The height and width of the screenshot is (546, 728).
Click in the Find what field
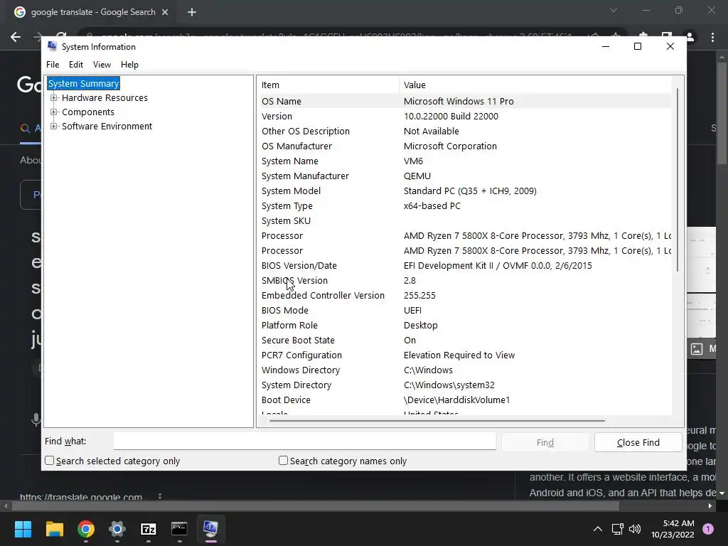coord(304,441)
